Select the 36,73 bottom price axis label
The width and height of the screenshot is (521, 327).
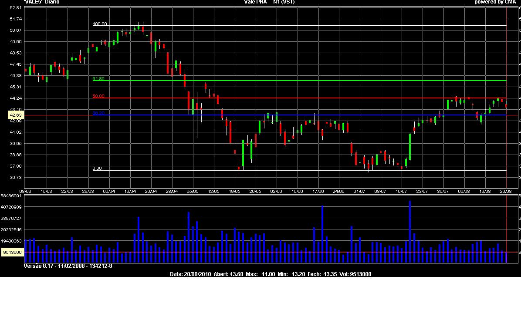coord(15,178)
